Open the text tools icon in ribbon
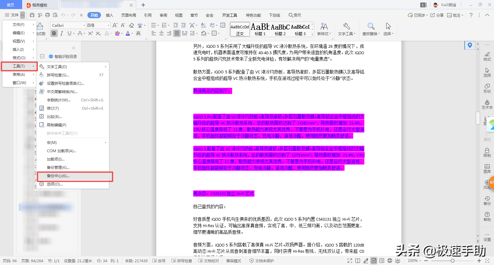 [x=346, y=26]
